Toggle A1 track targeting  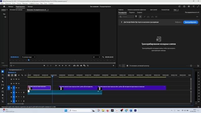(x=14, y=92)
